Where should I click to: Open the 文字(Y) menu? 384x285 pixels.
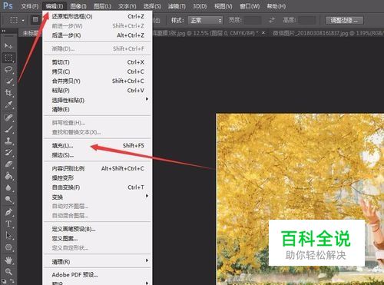(127, 6)
